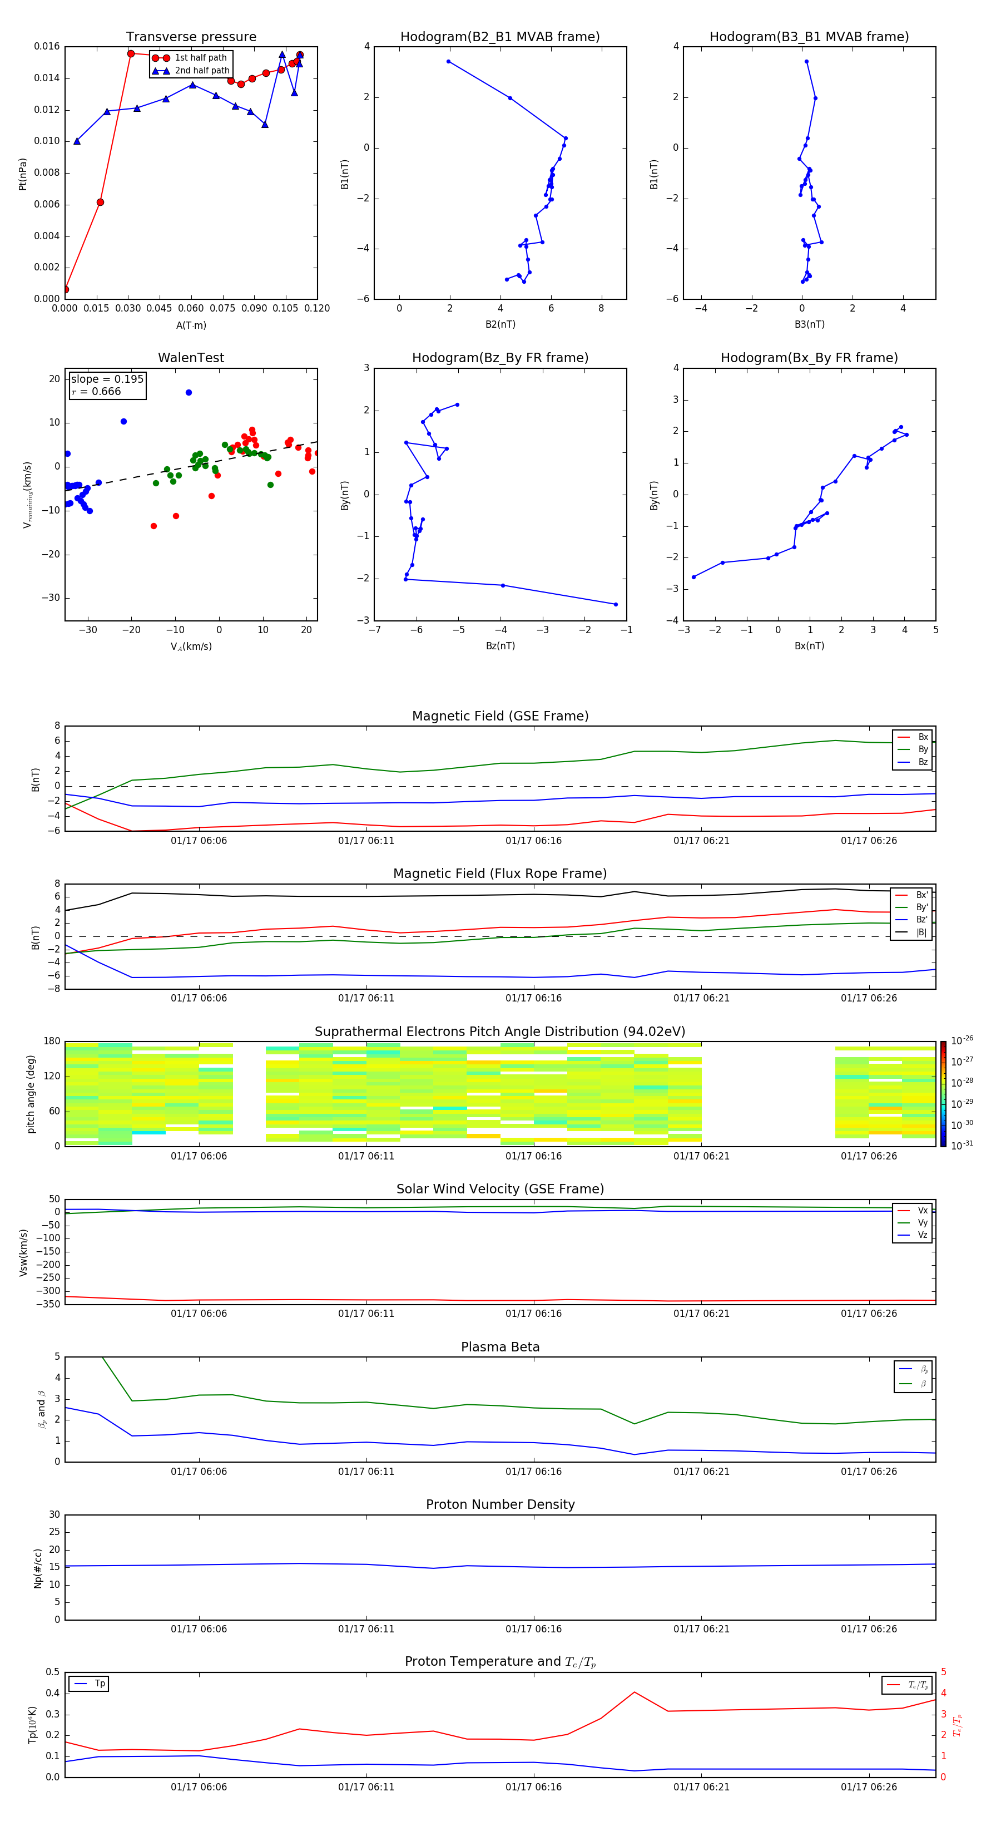Click the 'pitch angle (deg)' axis label
The width and height of the screenshot is (1001, 1836).
pos(31,1094)
